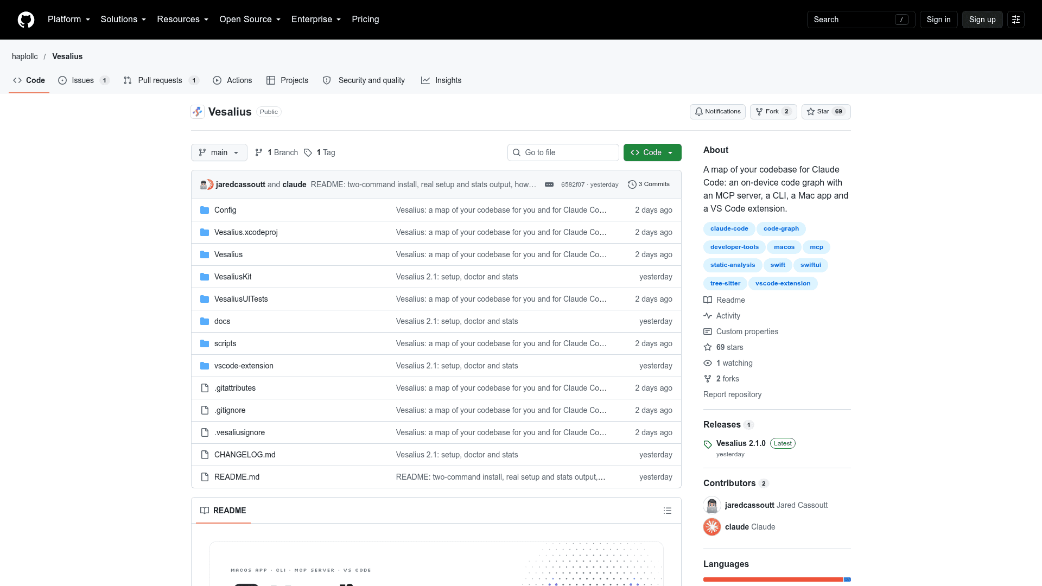Select the tree-sitter topic tag

click(x=725, y=284)
